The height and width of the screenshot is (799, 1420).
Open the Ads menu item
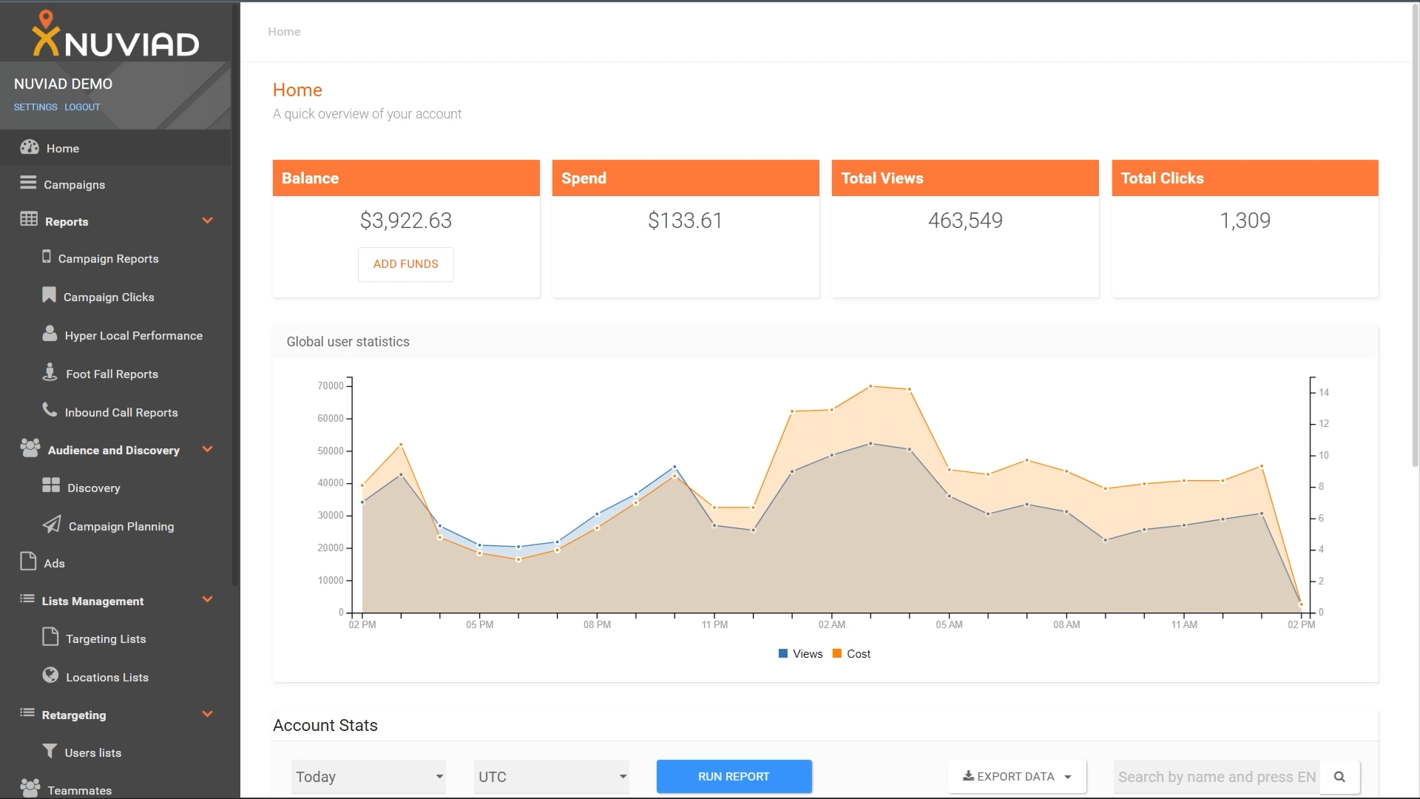[x=54, y=563]
